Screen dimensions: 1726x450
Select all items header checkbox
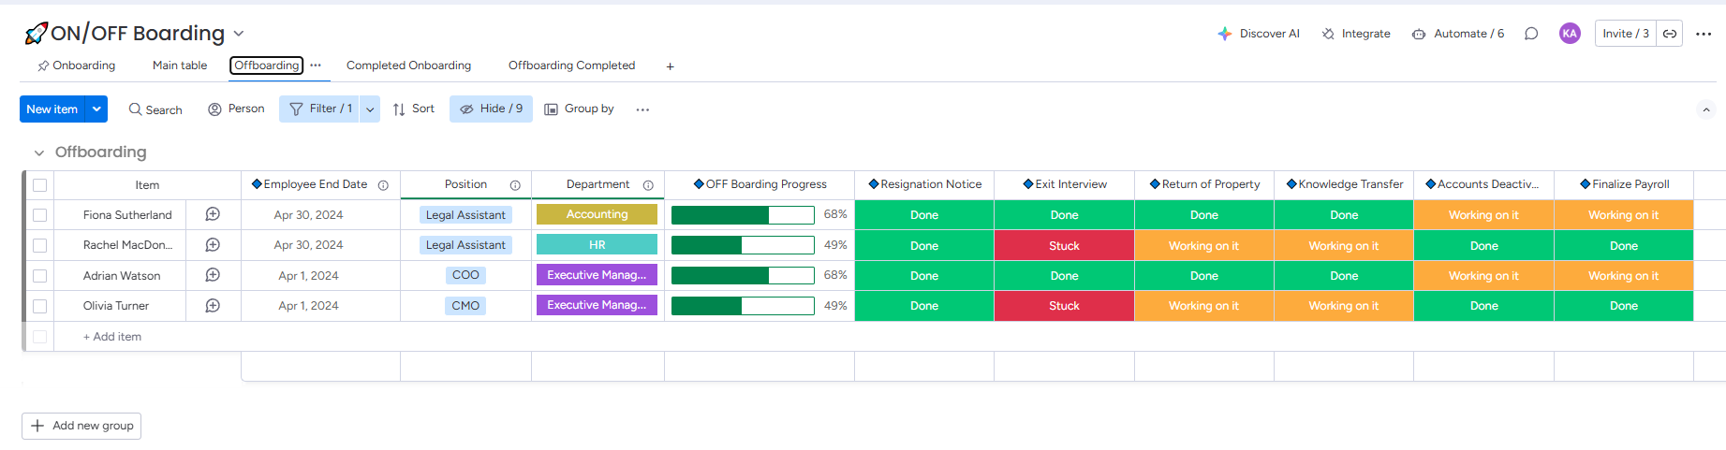(39, 185)
